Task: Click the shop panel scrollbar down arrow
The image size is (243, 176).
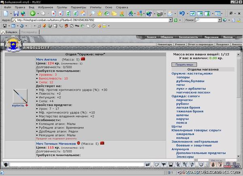Action: (239, 156)
